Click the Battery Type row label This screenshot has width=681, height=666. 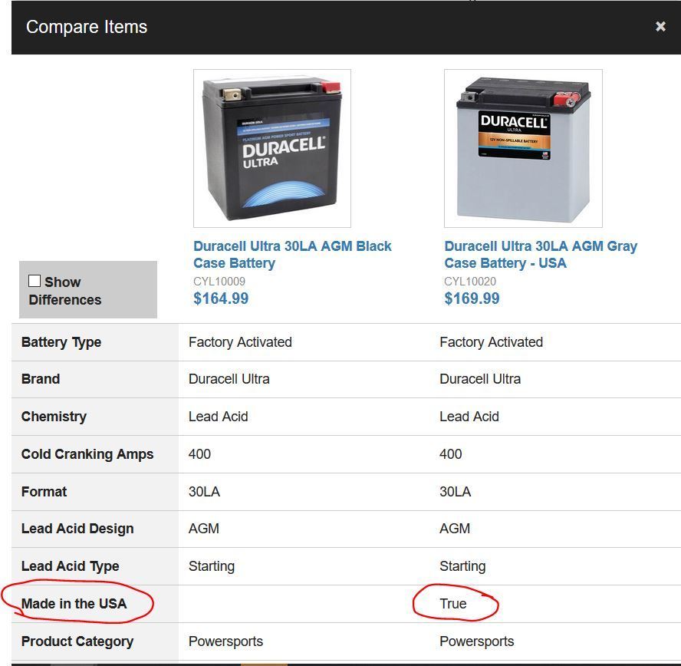coord(61,342)
